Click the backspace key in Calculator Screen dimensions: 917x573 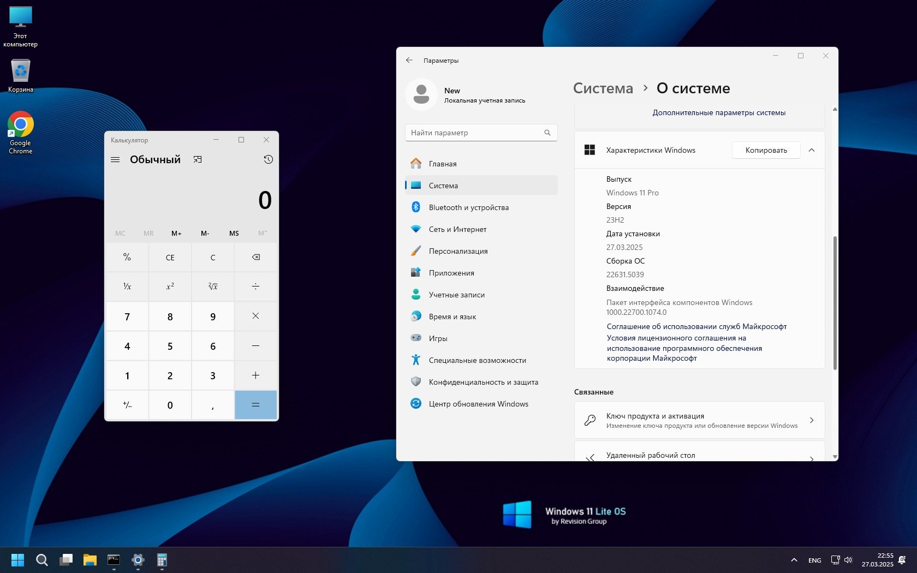255,257
